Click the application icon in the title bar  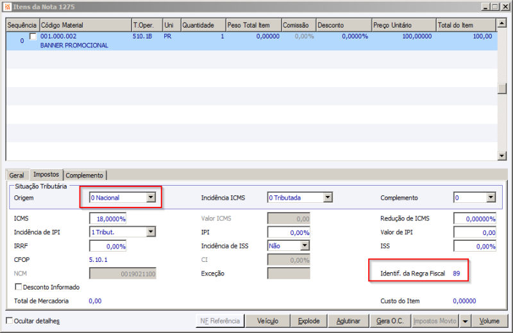tap(7, 6)
